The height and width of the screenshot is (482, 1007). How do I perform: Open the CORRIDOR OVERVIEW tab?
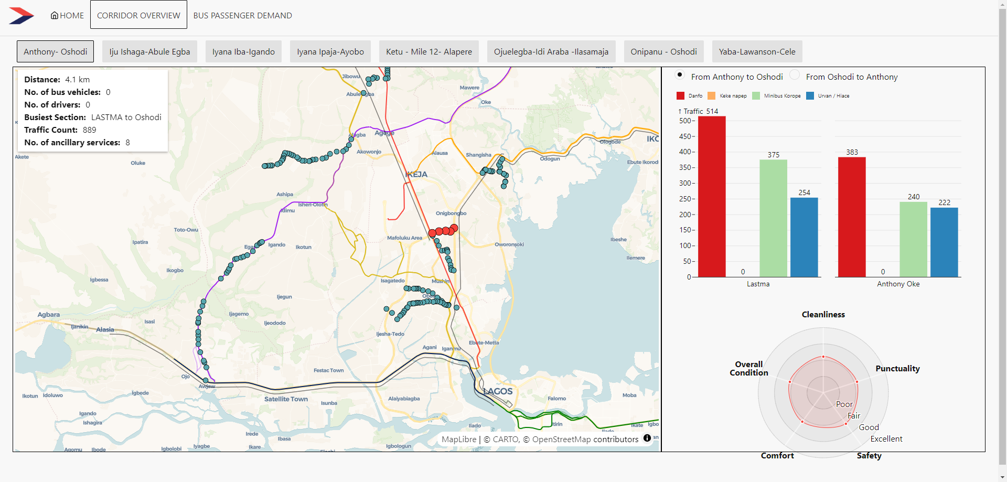click(x=138, y=15)
